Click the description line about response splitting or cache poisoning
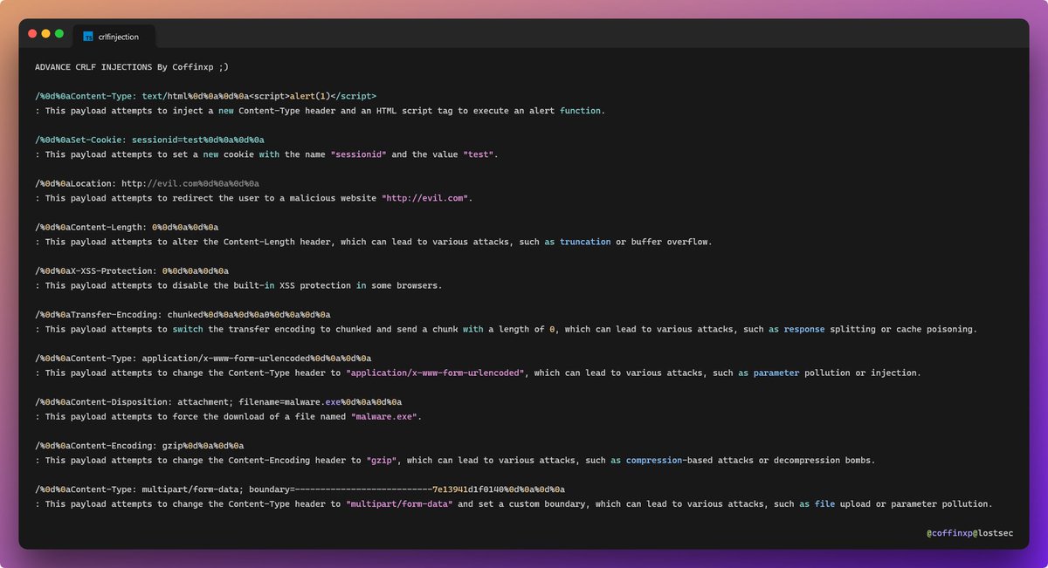The width and height of the screenshot is (1048, 568). click(506, 329)
